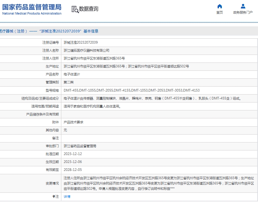Viewport: 258px width, 203px height.
Task: Click the 产品储存条件及有效期 row label
Action: click(x=42, y=114)
